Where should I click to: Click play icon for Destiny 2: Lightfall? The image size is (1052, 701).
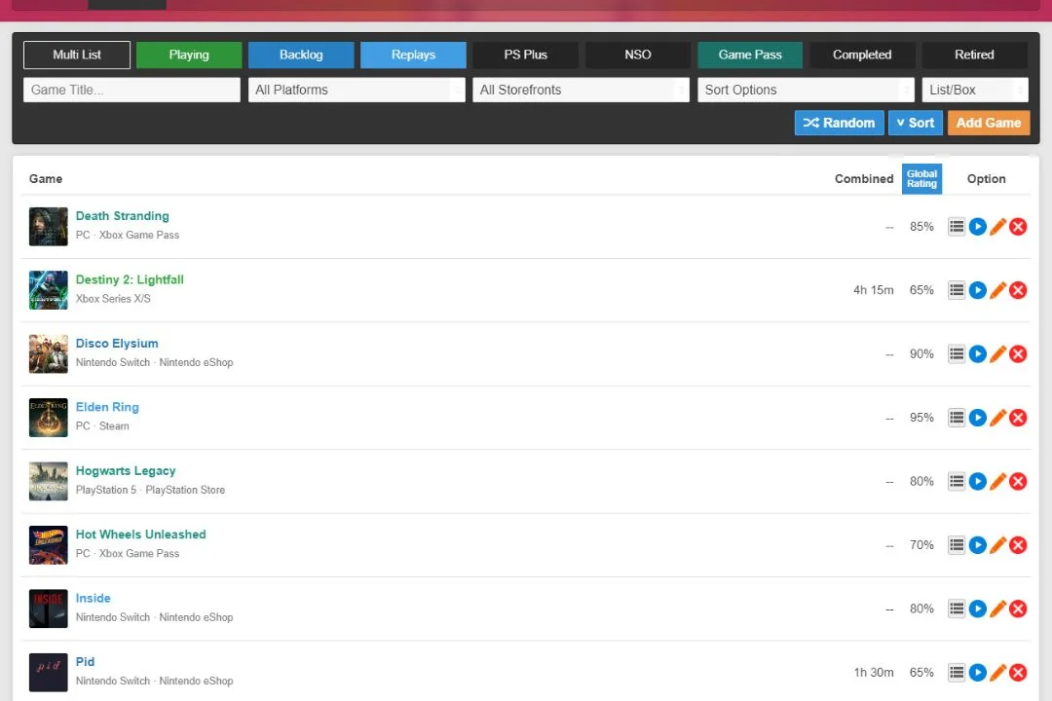(x=978, y=290)
